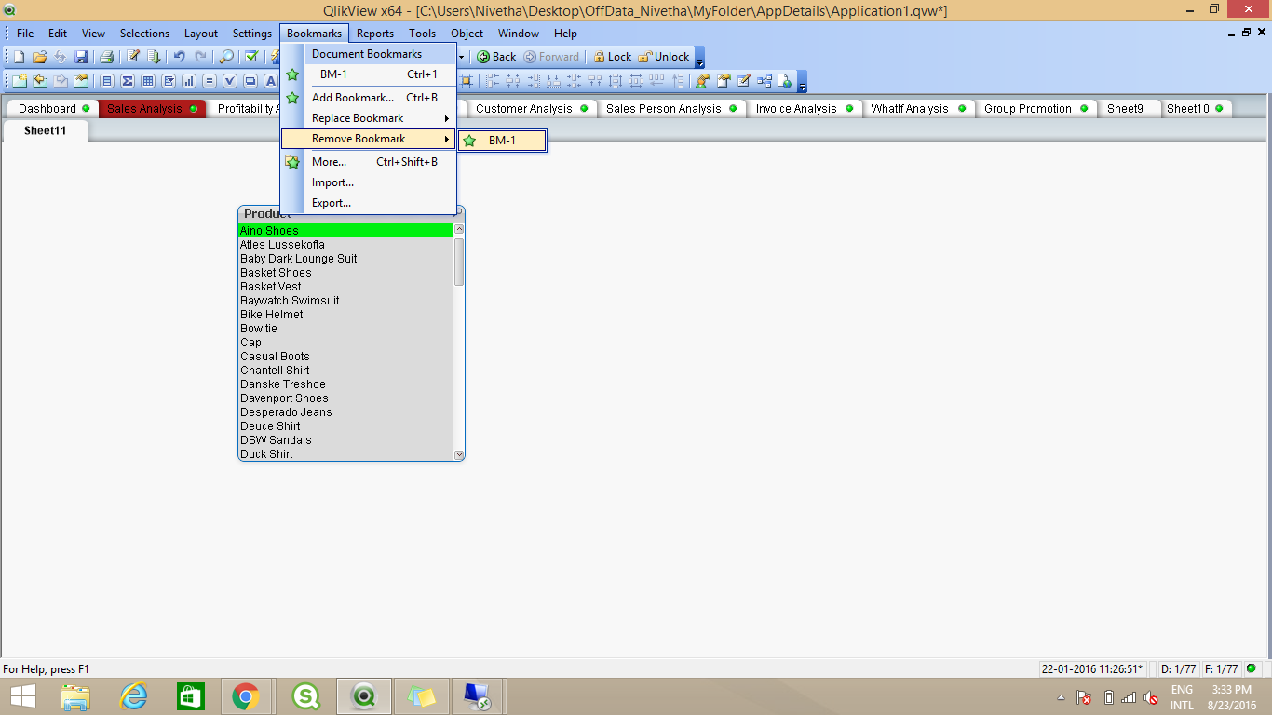Click the Text Object 'A' icon
This screenshot has height=715, width=1272.
click(x=271, y=81)
